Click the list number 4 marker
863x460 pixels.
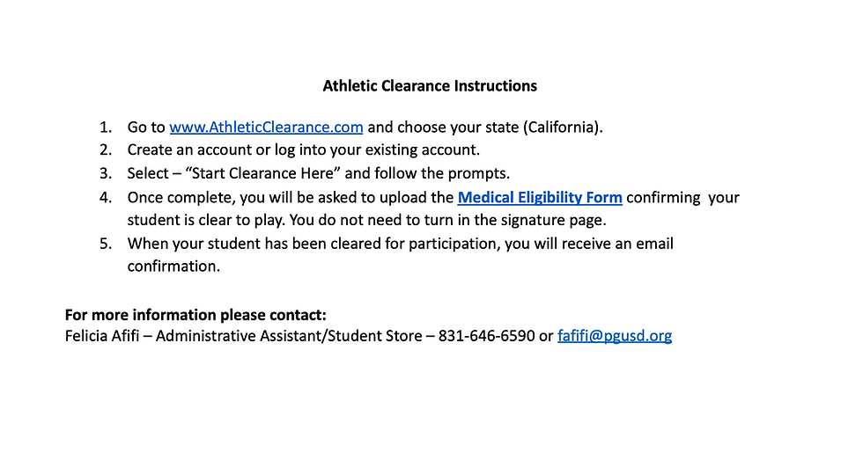point(106,198)
